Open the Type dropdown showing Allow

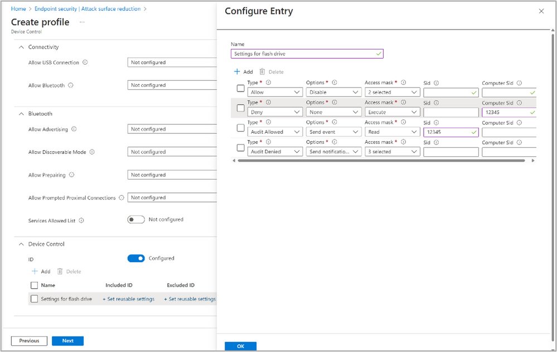coord(275,92)
